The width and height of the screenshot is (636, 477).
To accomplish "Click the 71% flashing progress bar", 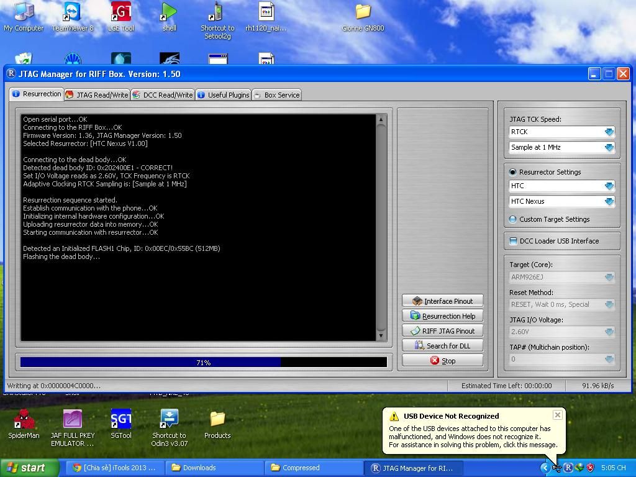I will coord(204,362).
